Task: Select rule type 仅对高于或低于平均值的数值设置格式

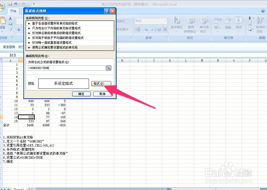Action: click(x=70, y=38)
